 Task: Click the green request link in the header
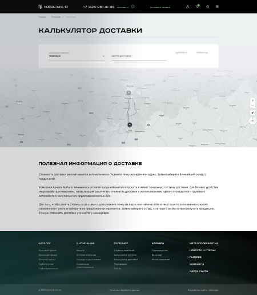pos(160,7)
